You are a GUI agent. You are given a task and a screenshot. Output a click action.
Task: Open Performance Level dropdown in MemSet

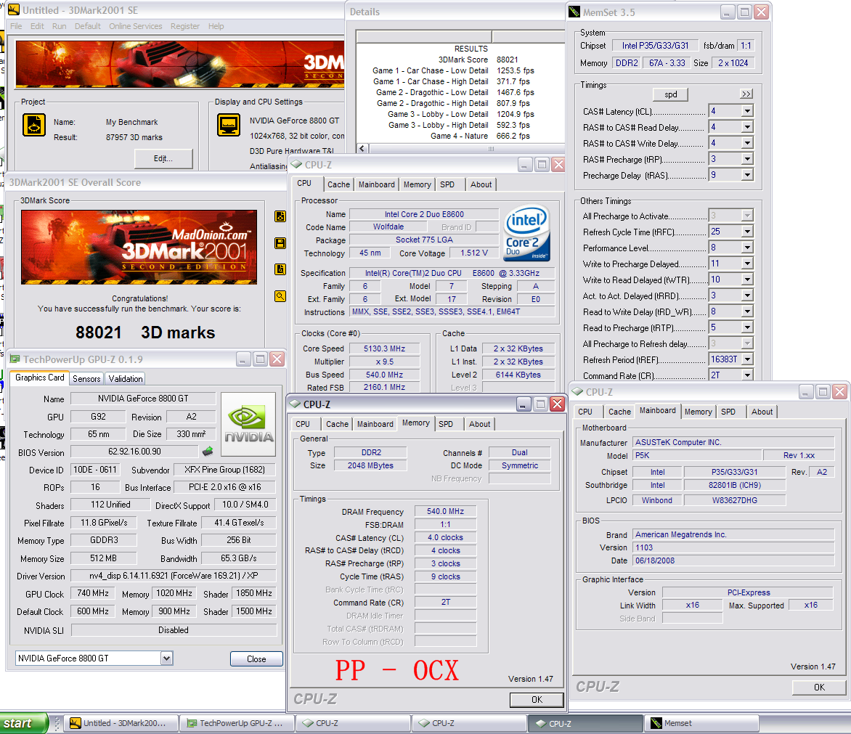coord(747,248)
